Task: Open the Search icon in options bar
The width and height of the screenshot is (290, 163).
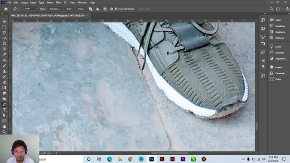Action: [x=271, y=9]
